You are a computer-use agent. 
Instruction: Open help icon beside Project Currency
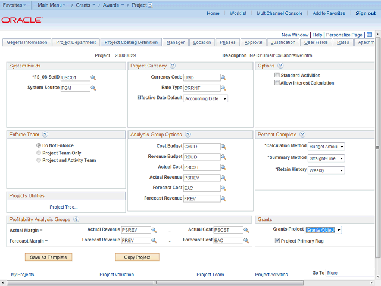point(173,66)
